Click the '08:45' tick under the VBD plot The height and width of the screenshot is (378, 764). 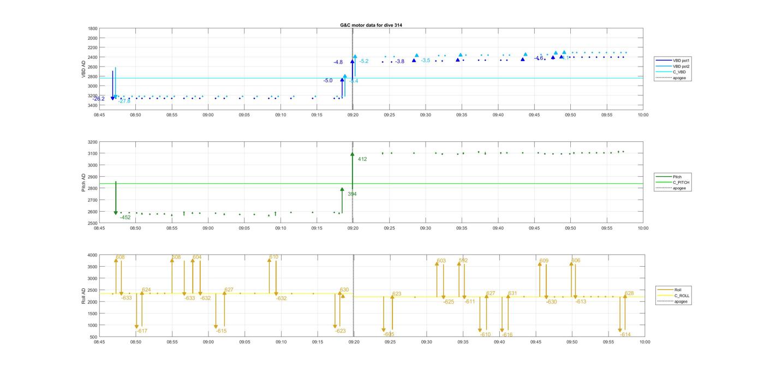tap(99, 115)
